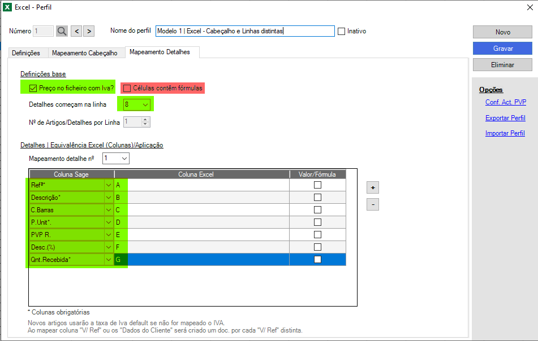538x341 pixels.
Task: Toggle the Inativo checkbox
Action: coord(341,31)
